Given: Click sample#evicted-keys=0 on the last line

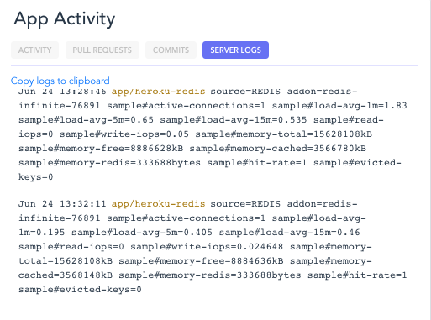Looking at the screenshot, I should (80, 290).
